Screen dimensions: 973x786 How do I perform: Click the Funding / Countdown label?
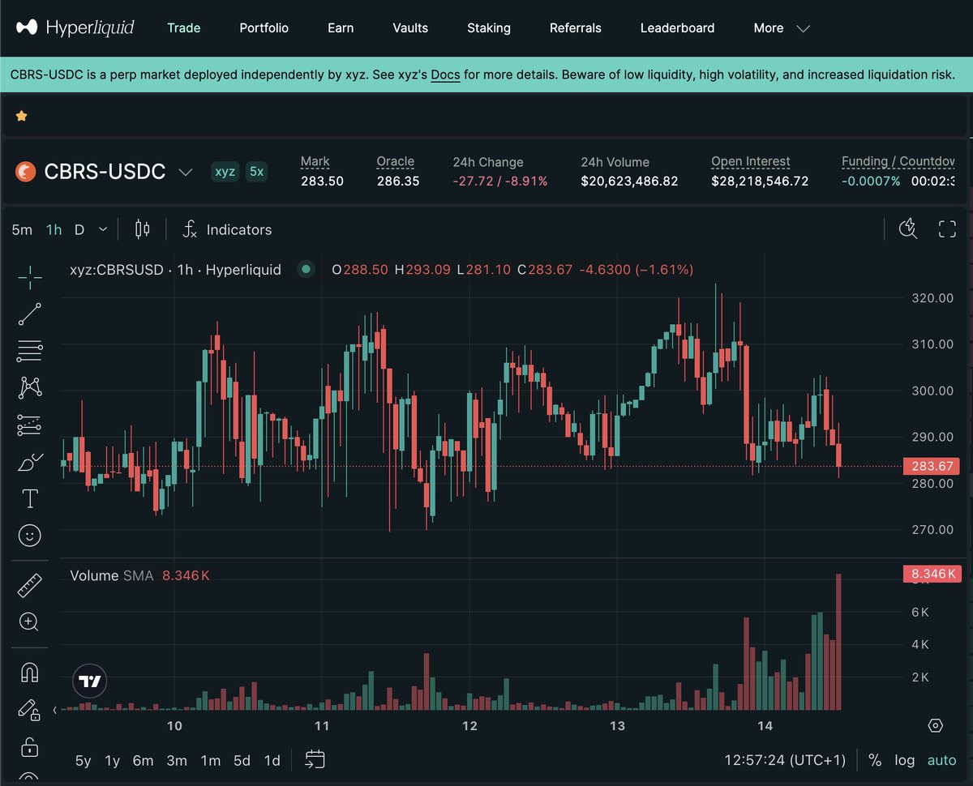(898, 161)
